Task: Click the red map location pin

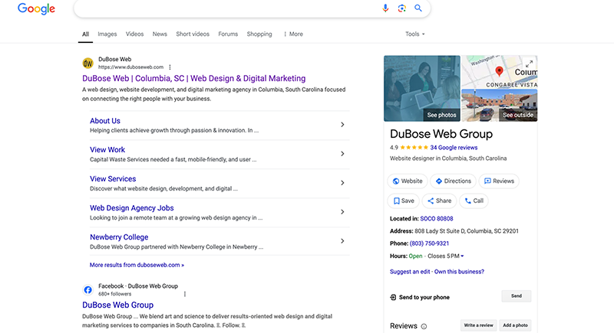Action: (x=499, y=71)
